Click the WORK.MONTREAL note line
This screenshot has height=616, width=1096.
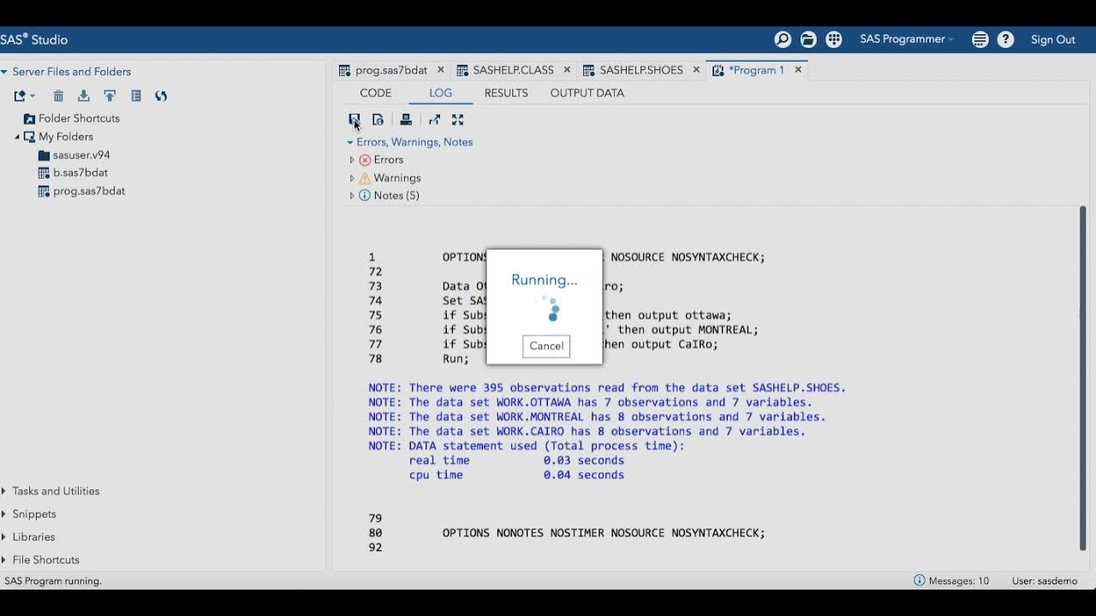click(x=598, y=417)
